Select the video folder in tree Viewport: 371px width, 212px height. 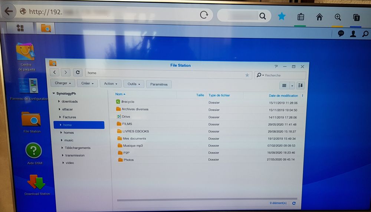pyautogui.click(x=70, y=163)
